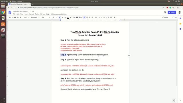Click the add comment icon at page margin
The width and height of the screenshot is (183, 103).
(x=129, y=56)
